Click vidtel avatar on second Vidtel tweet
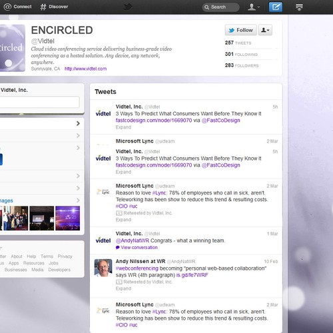 pyautogui.click(x=103, y=159)
